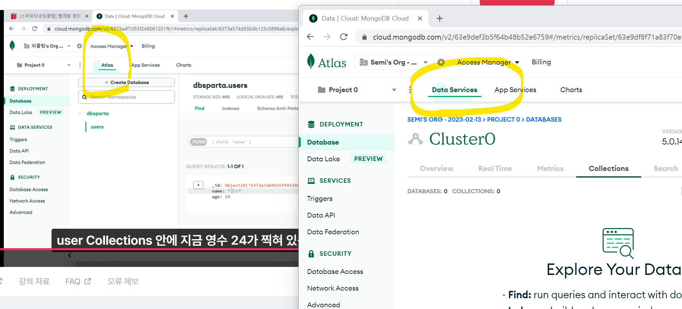Open organization settings gear in right window

tap(441, 62)
